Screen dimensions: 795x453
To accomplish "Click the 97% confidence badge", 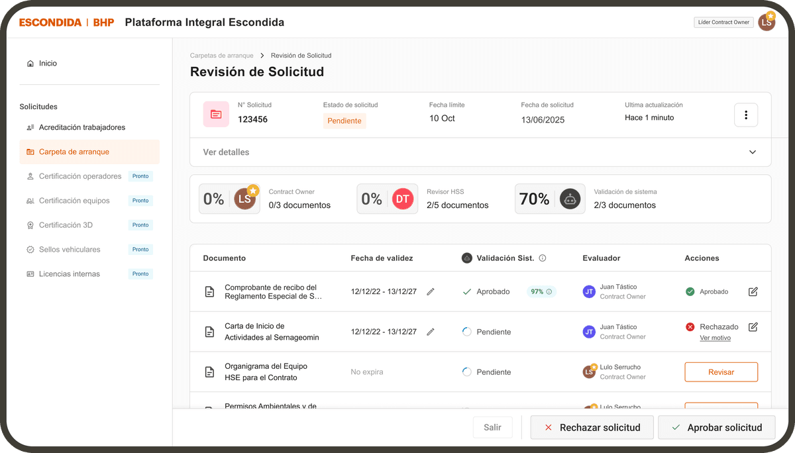I will tap(541, 291).
